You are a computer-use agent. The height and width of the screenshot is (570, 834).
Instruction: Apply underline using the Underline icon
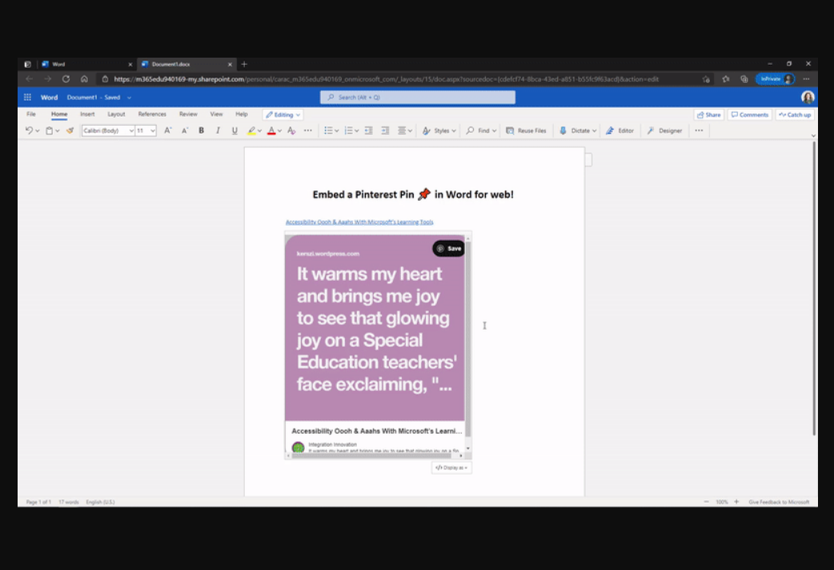234,130
